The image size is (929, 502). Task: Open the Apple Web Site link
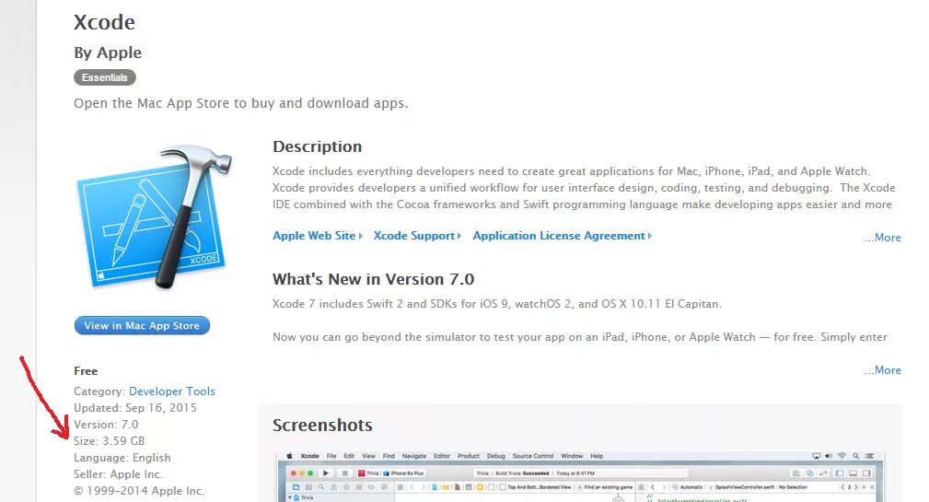(x=317, y=235)
